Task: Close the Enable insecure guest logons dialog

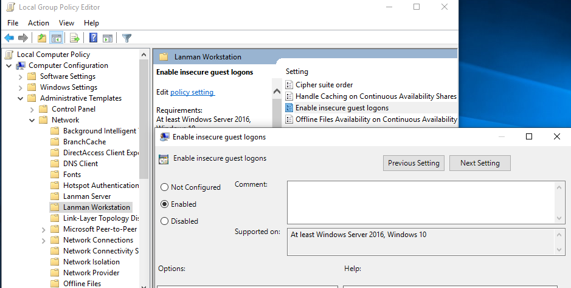Action: pos(557,136)
